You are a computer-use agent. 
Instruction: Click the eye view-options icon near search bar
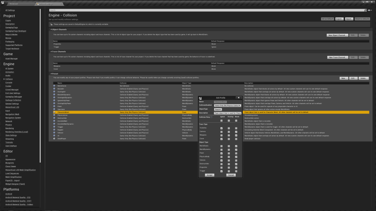click(369, 10)
